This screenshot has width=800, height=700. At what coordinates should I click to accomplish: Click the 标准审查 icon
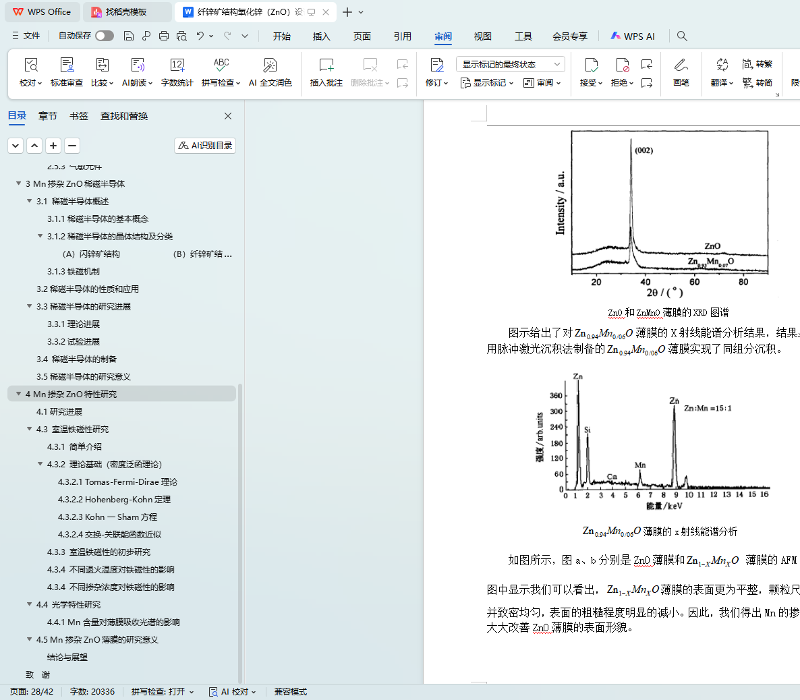point(67,65)
